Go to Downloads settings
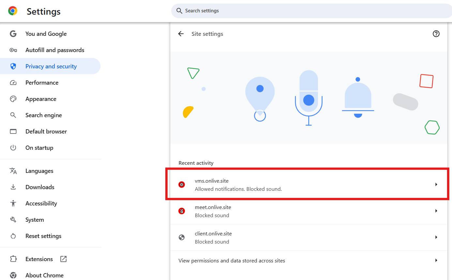452x280 pixels. (x=40, y=187)
